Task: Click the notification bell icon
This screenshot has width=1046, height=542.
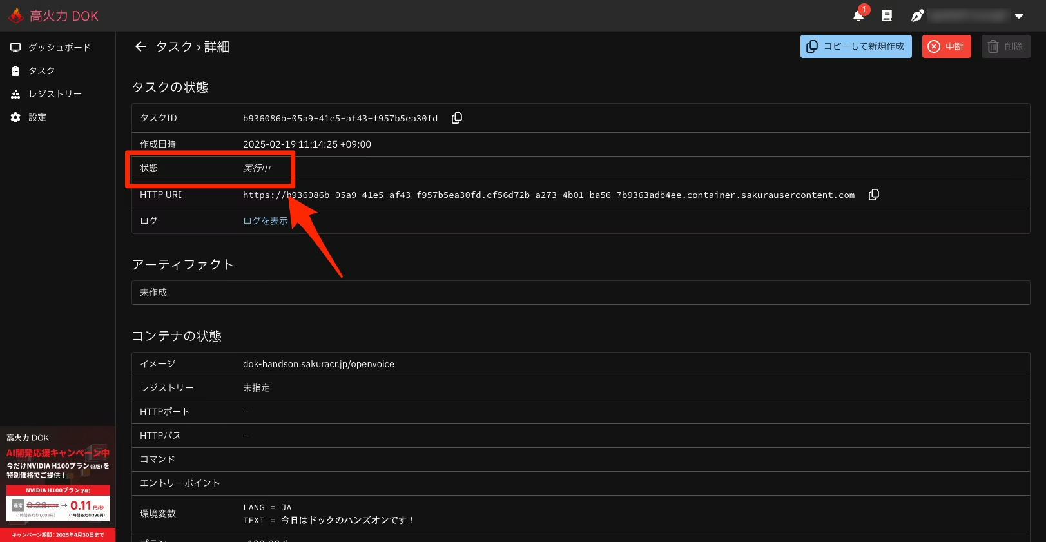Action: pyautogui.click(x=858, y=15)
